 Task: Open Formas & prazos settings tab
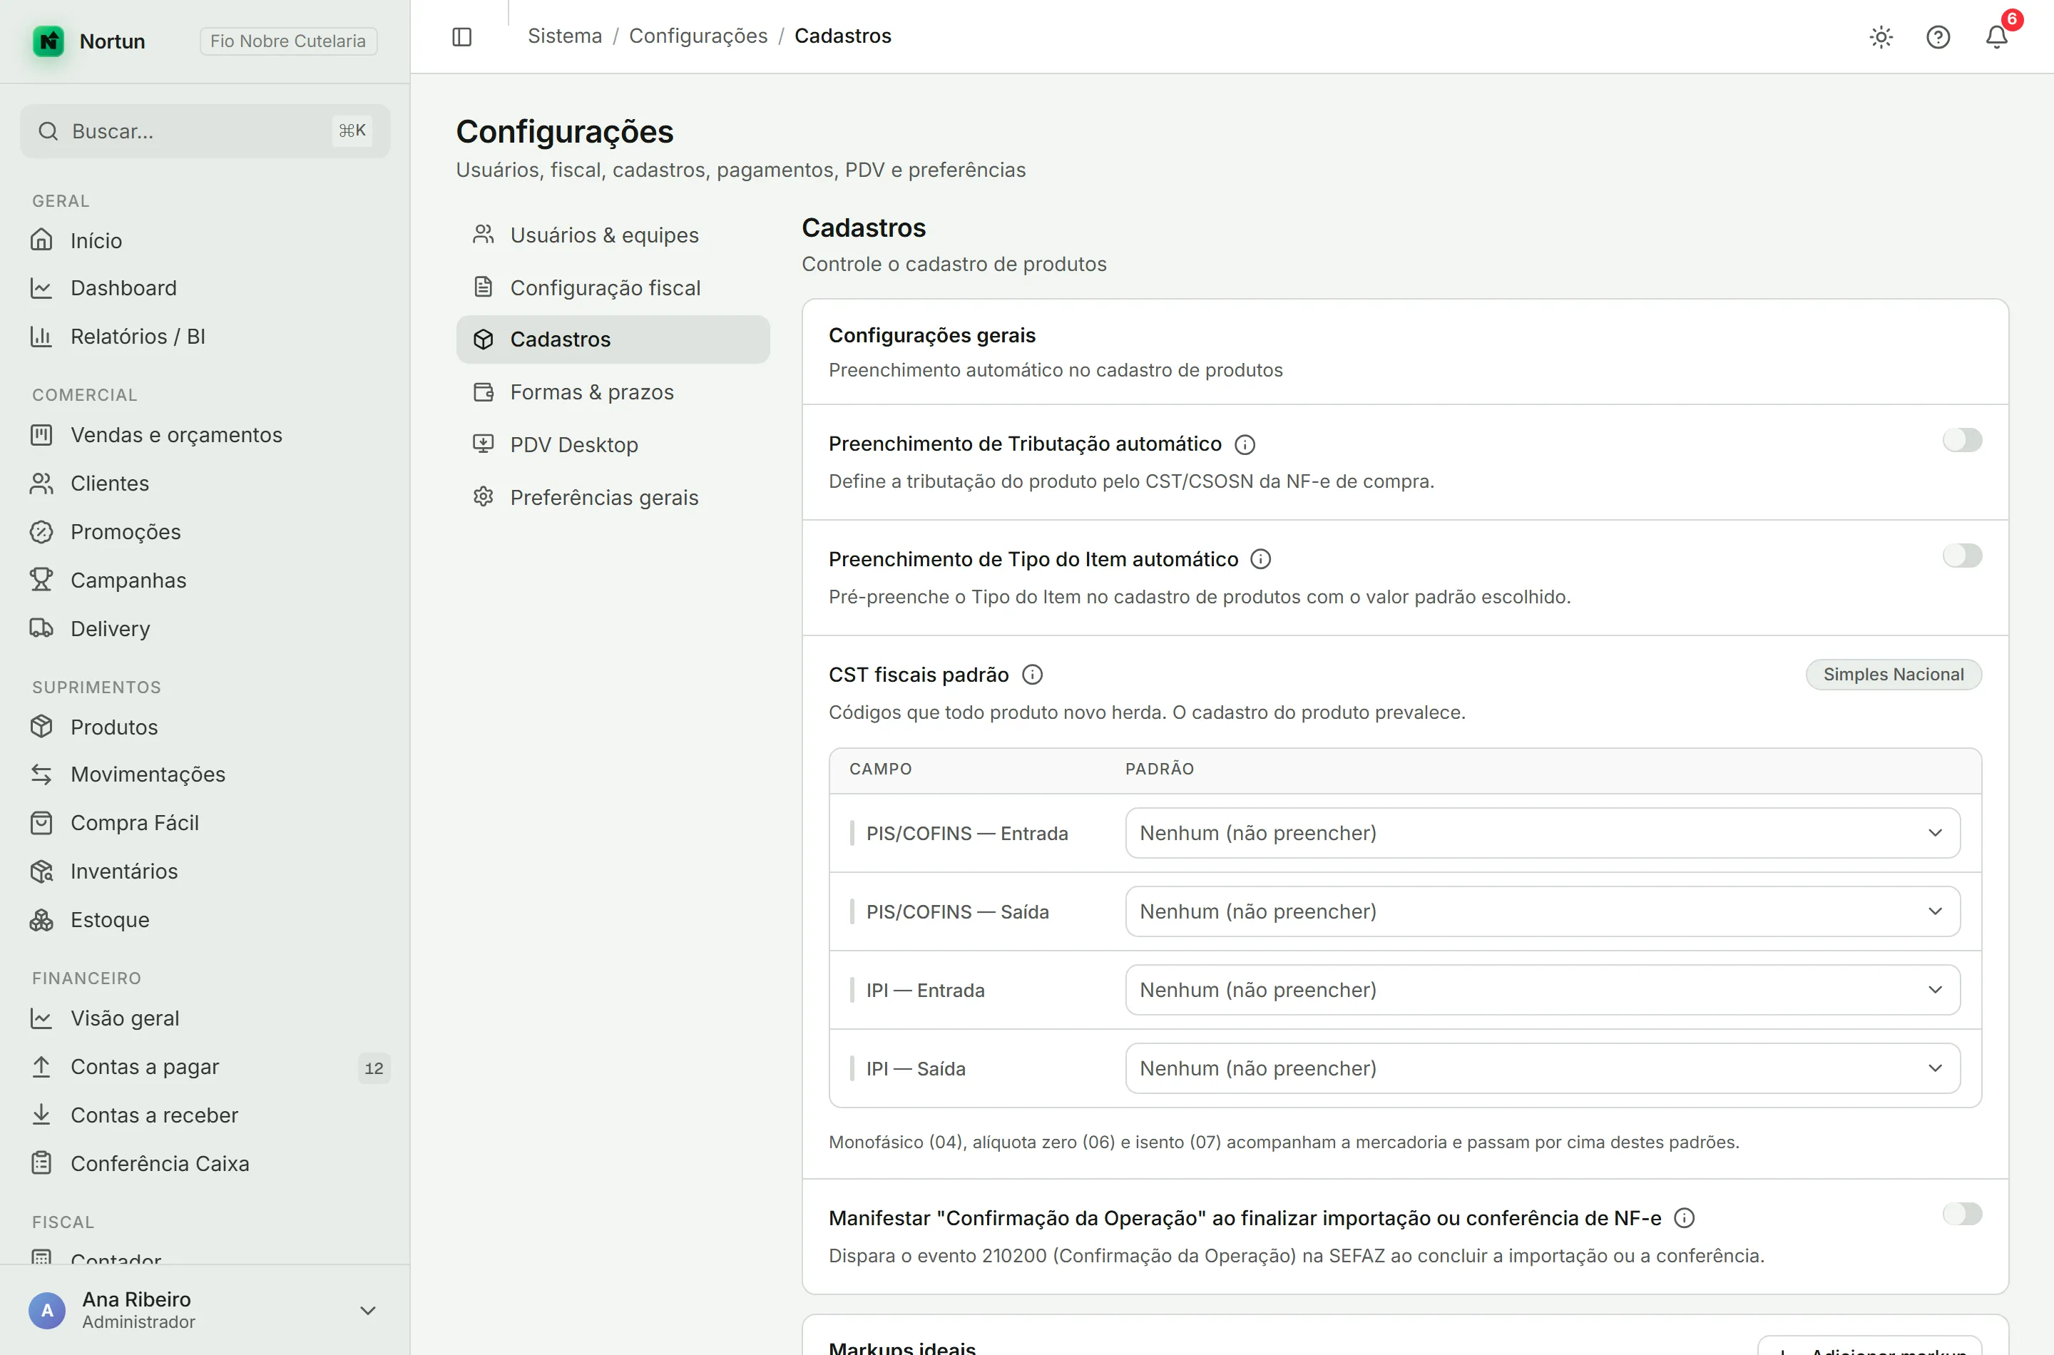click(613, 392)
